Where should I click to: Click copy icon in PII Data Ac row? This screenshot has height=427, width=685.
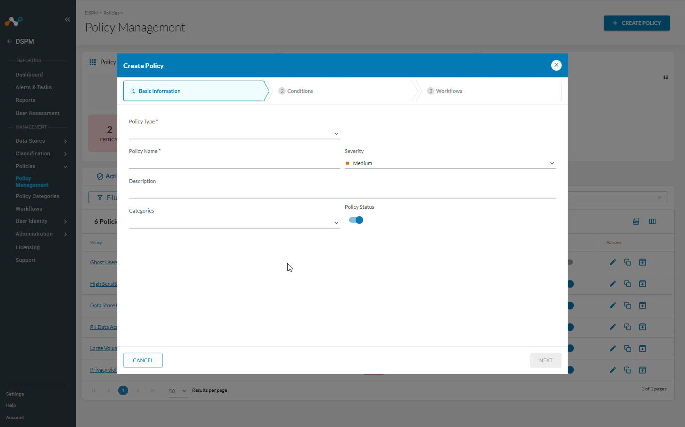click(x=628, y=327)
